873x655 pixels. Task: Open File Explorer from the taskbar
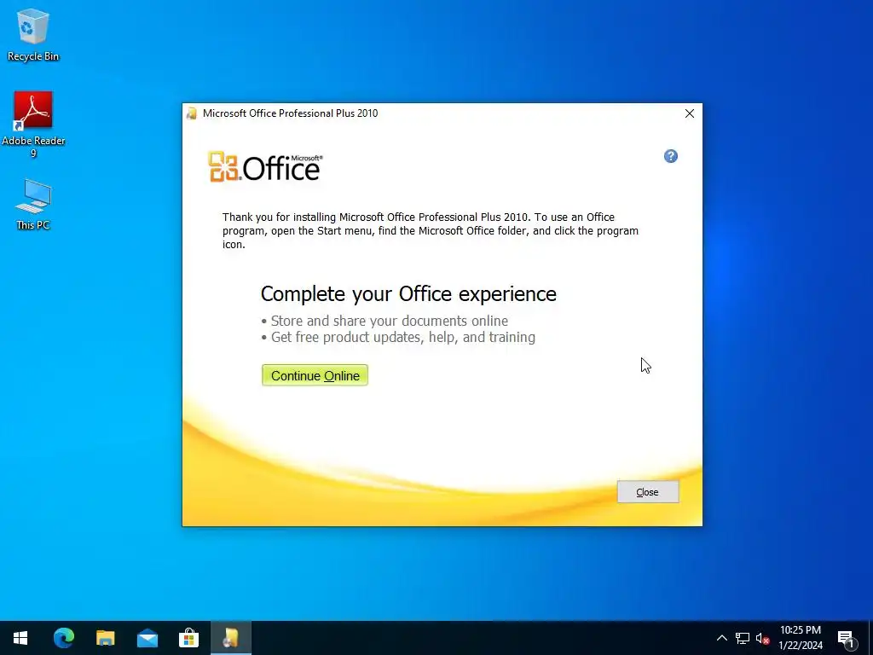(105, 638)
